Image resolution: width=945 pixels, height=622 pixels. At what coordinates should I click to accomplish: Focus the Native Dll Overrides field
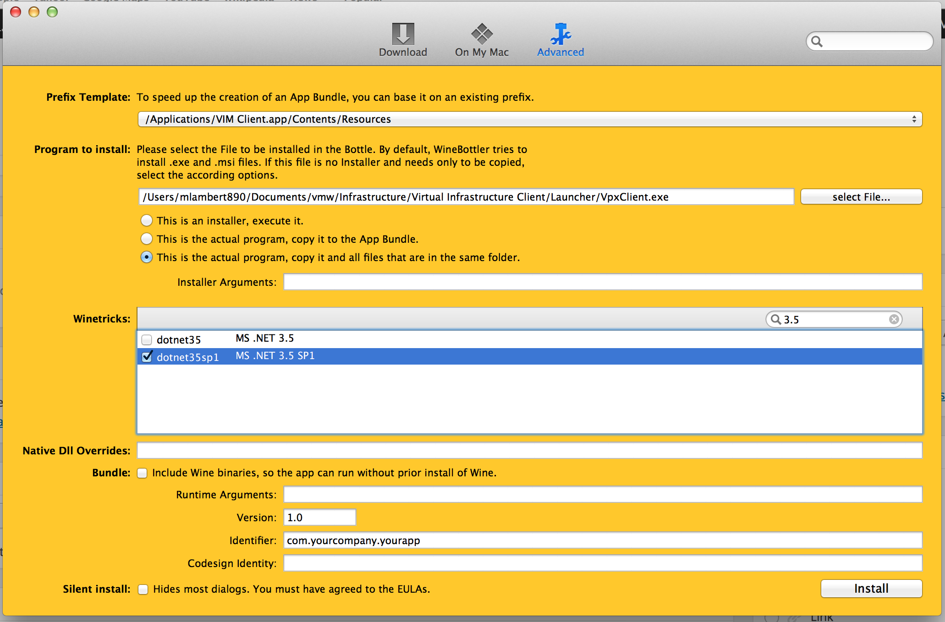click(x=529, y=450)
